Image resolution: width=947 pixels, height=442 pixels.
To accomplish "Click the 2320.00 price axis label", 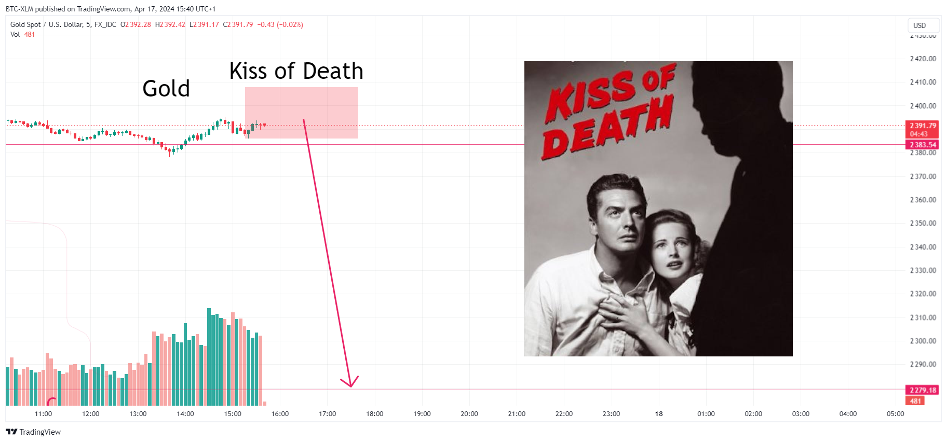I will tap(923, 294).
